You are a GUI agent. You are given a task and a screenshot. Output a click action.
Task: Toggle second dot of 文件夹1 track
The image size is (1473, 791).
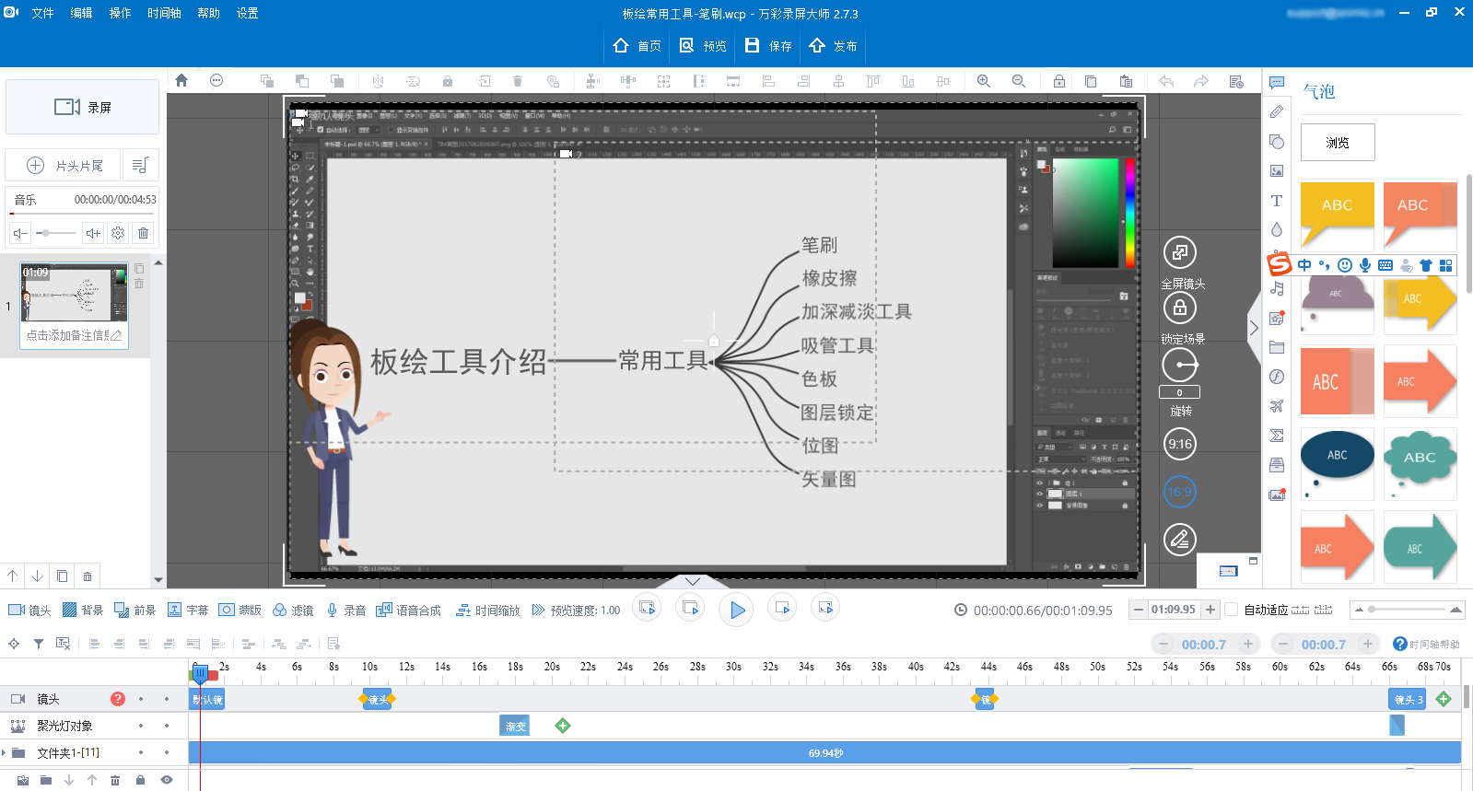167,752
